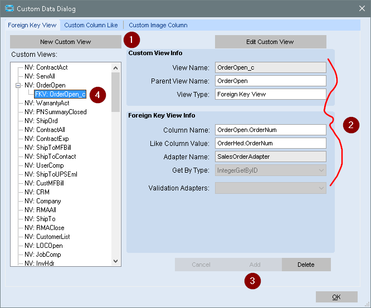Select NV: ShipTo in the tree
The image size is (371, 308).
40,219
